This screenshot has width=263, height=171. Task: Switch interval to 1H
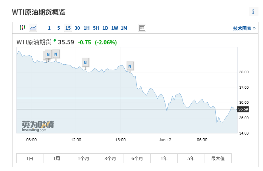pyautogui.click(x=87, y=28)
